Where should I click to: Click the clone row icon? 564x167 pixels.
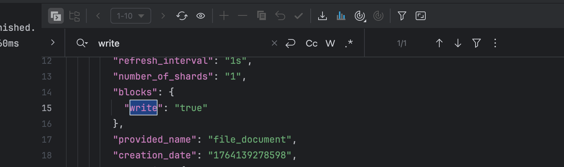pyautogui.click(x=262, y=16)
